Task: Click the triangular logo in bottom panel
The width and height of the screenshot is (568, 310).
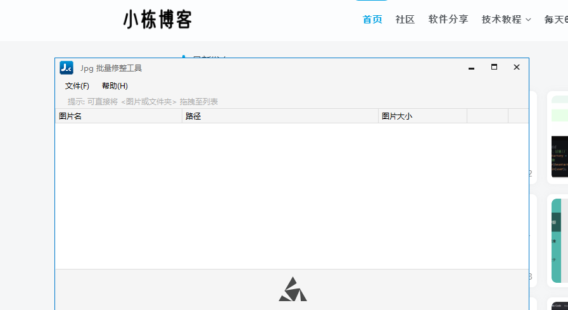Action: coord(293,289)
